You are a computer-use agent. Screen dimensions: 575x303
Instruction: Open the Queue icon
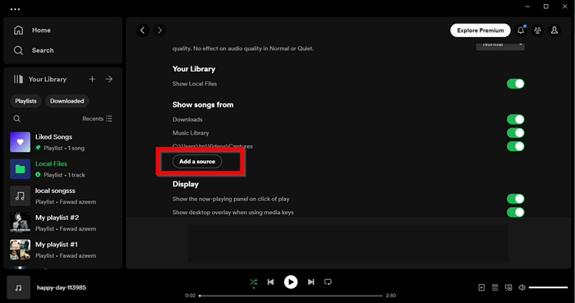pyautogui.click(x=495, y=287)
